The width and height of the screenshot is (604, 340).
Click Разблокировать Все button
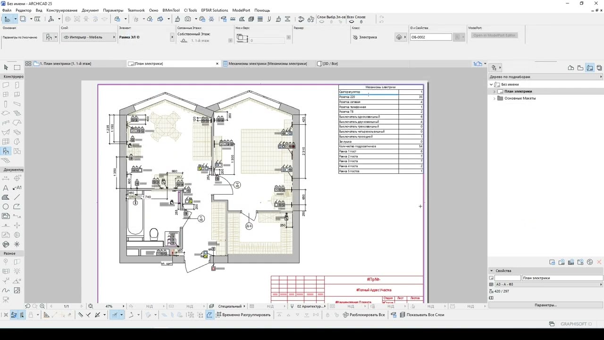(363, 315)
